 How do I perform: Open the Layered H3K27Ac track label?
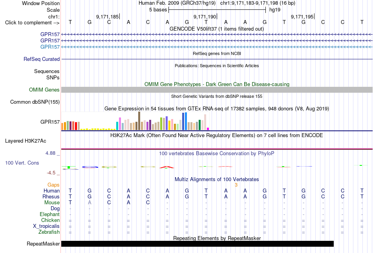click(x=26, y=141)
